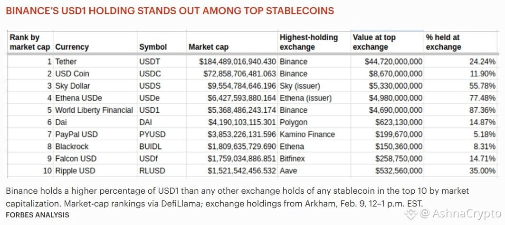Click the red chart headline text

170,11
